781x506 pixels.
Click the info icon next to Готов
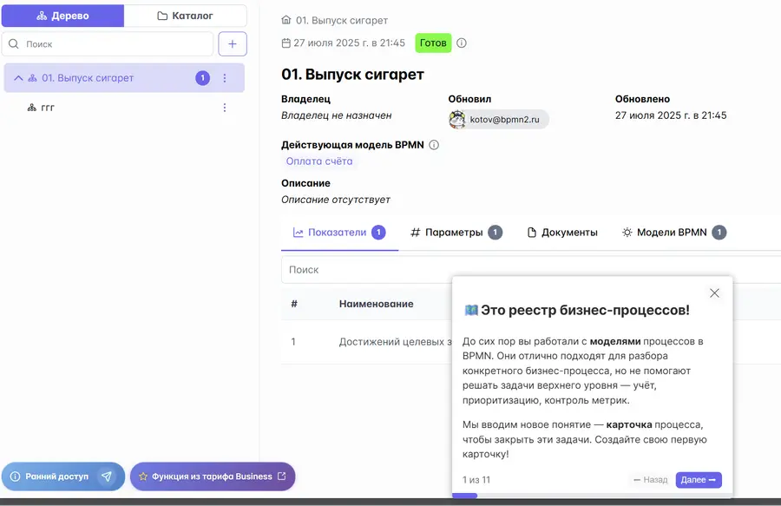click(x=462, y=43)
